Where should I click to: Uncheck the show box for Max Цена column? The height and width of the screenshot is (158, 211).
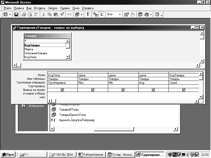(x=93, y=90)
